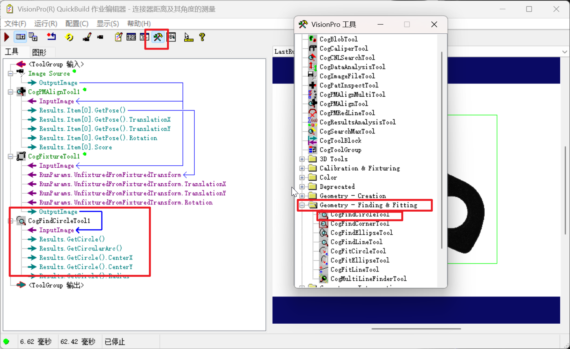
Task: Open the clipboard checklist toolbar icon
Action: pos(118,37)
